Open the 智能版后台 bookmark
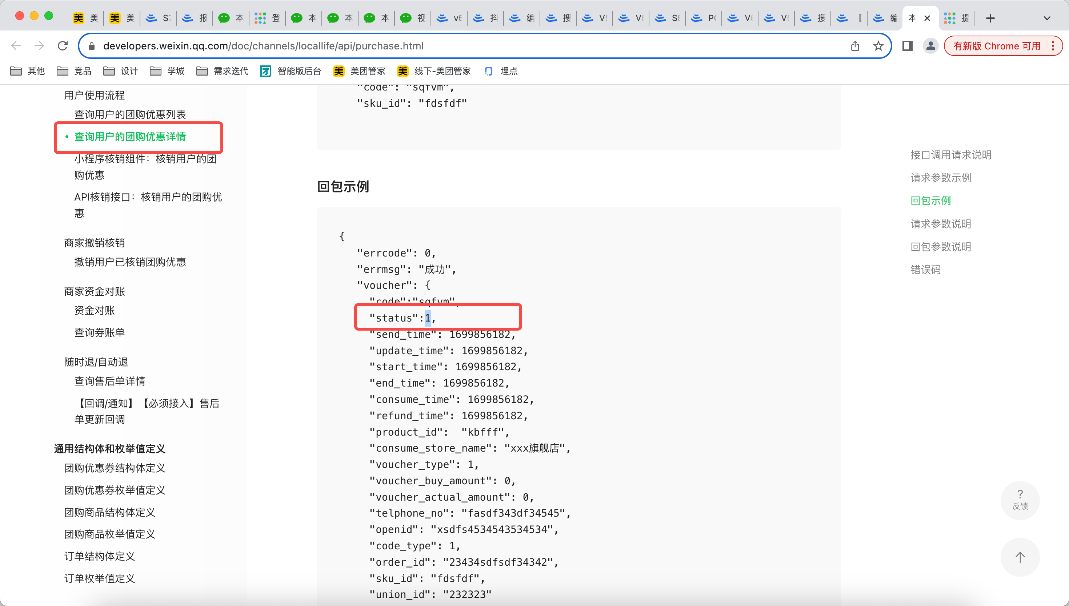This screenshot has height=606, width=1069. click(x=291, y=71)
